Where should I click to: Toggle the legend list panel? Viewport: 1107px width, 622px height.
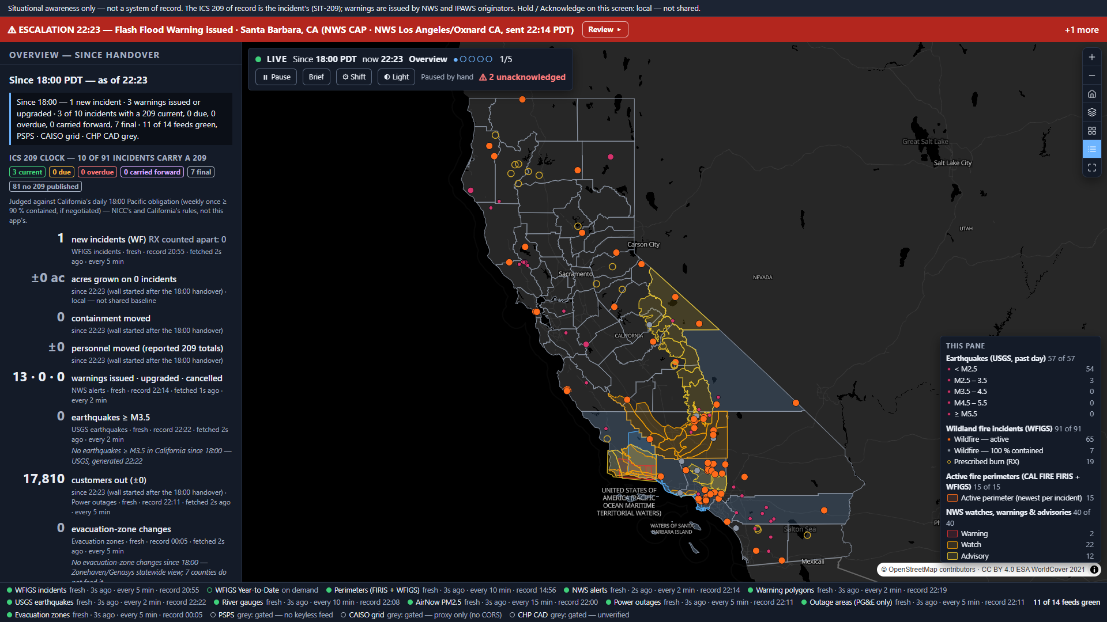pos(1091,149)
